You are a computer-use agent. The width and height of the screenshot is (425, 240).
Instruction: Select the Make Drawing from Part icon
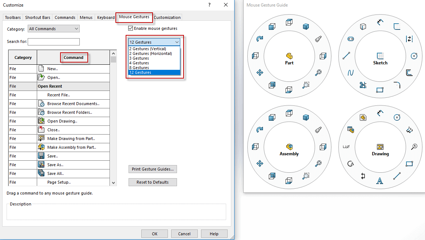tap(41, 139)
